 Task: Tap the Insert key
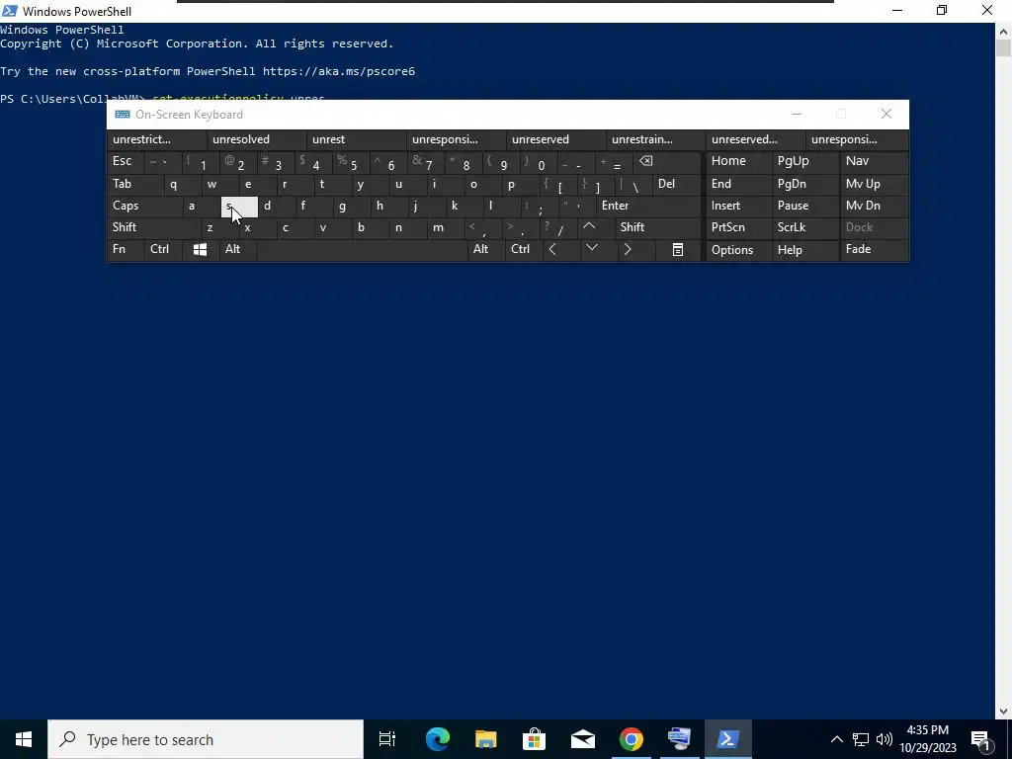coord(738,206)
